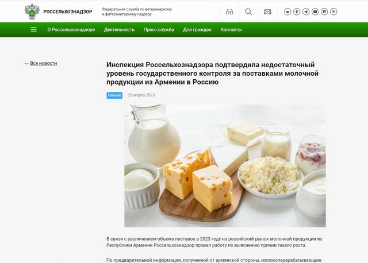Expand the hamburger menu in green bar
Viewport: 368px width, 263px height.
[33, 29]
